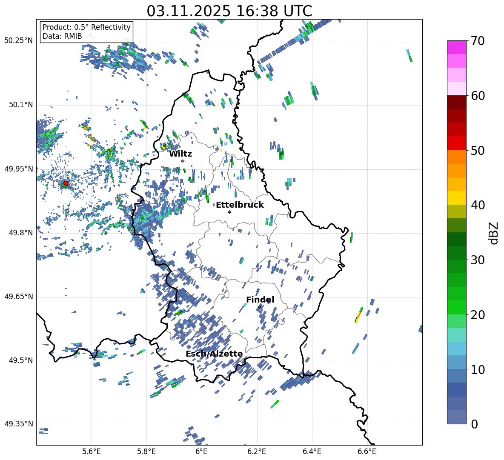Pick the bright magenta swatch at colorbar top
Viewport: 504px width, 460px height.
click(x=457, y=47)
